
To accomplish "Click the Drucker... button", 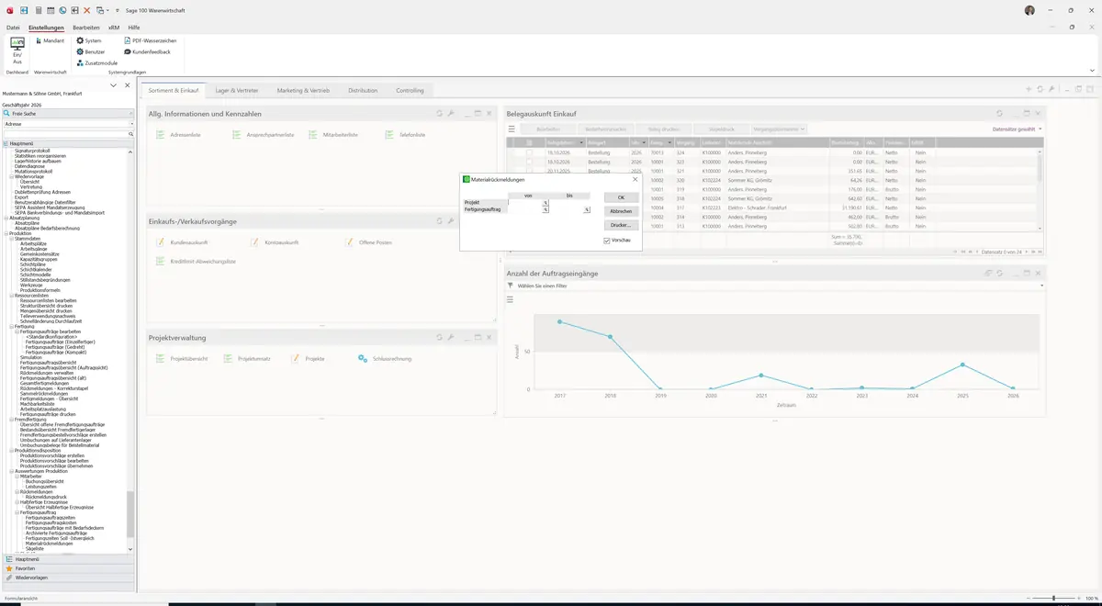I will tap(621, 225).
